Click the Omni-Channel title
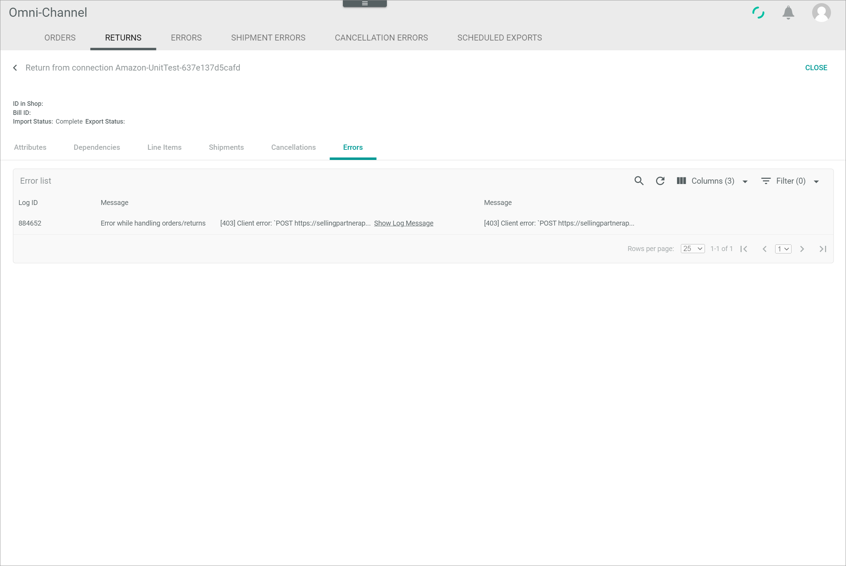Screen dimensions: 846x566 pos(48,13)
